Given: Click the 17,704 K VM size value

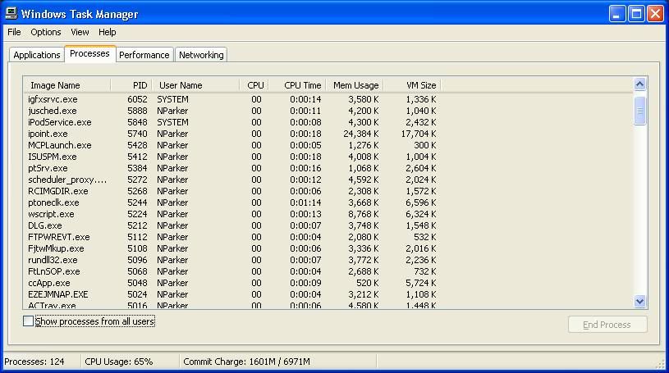Looking at the screenshot, I should [x=419, y=134].
